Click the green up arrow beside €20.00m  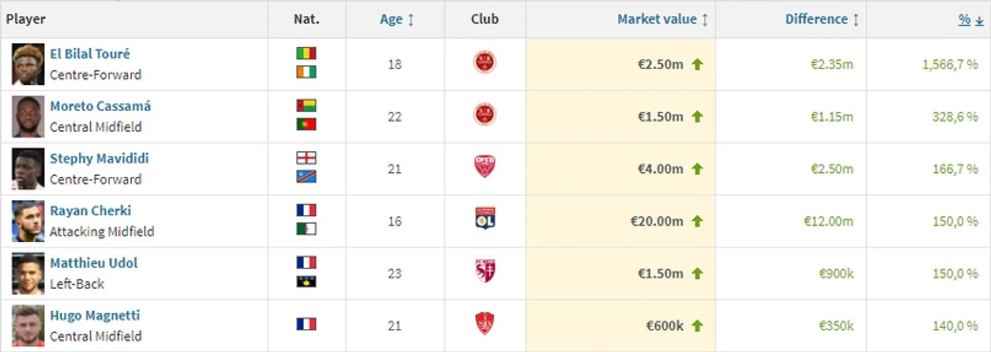pyautogui.click(x=697, y=221)
